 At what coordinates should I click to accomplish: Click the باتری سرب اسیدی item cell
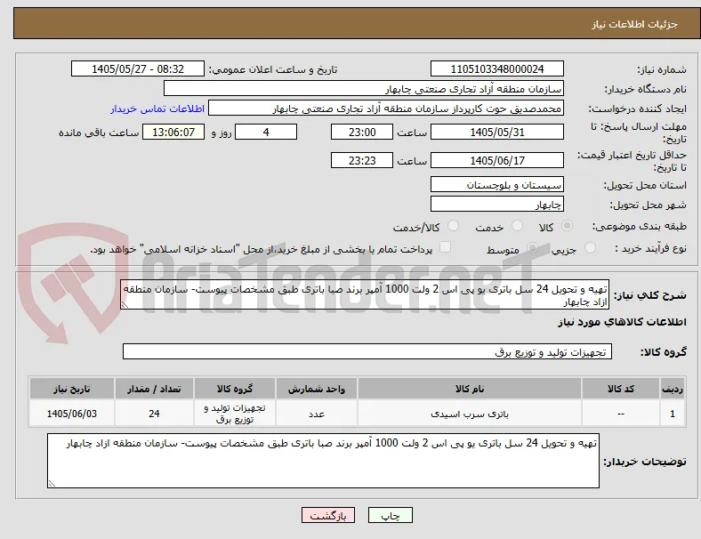470,414
